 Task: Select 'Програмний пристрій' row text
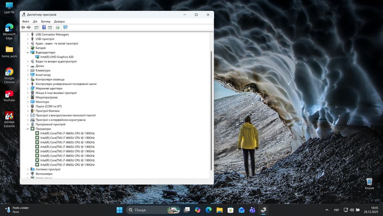point(51,124)
